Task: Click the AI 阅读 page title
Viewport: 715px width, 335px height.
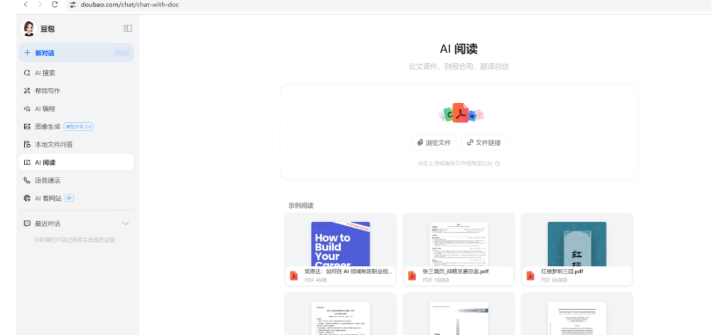Action: coord(459,49)
